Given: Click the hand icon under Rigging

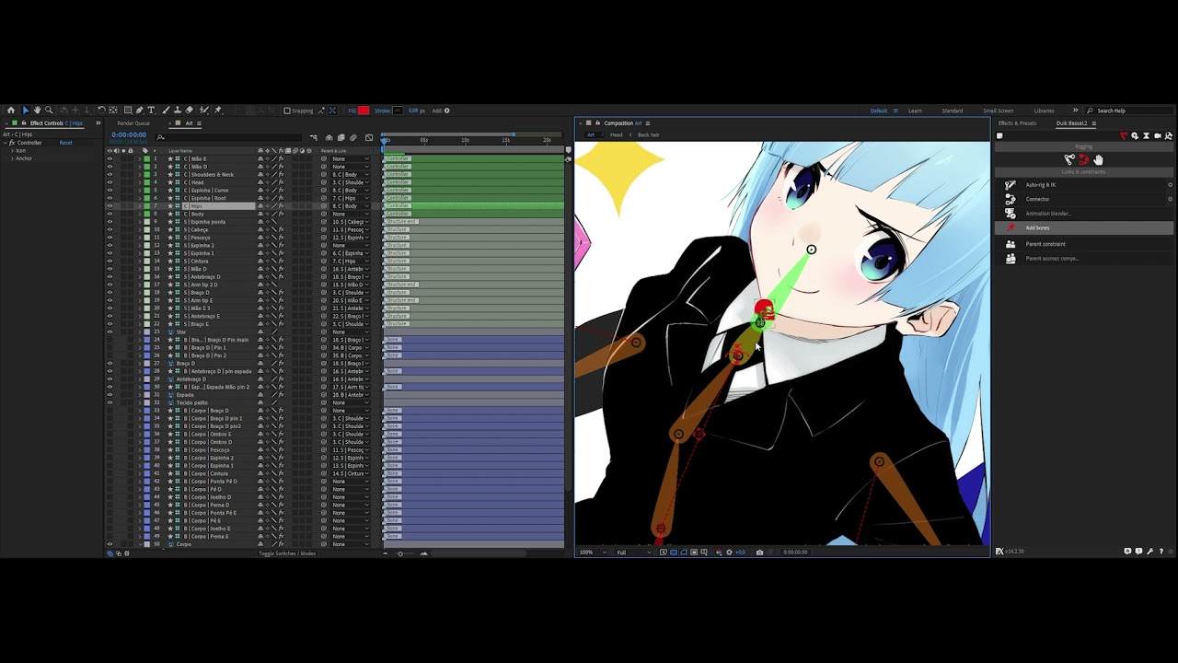Looking at the screenshot, I should [1098, 160].
